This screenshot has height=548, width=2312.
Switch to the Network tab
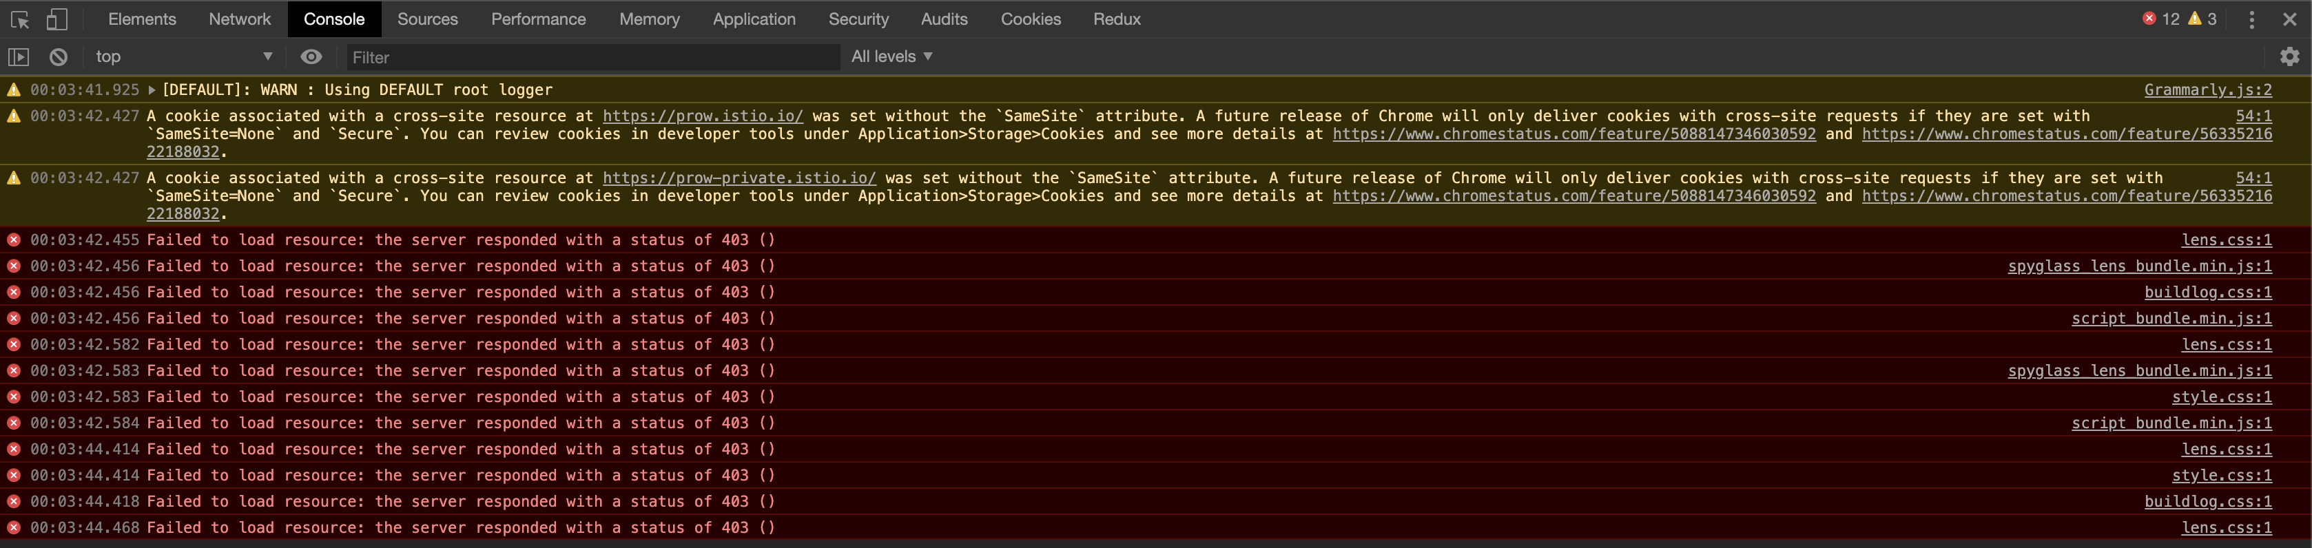click(x=240, y=19)
